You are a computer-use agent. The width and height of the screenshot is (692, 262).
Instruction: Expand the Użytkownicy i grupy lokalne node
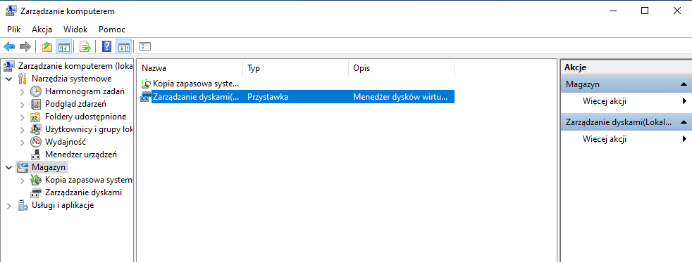pos(23,130)
